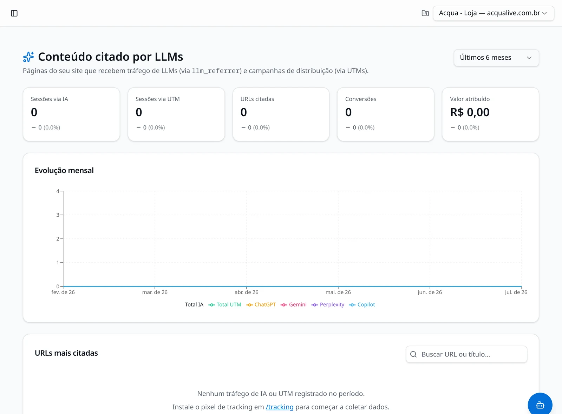Screen dimensions: 562x414
Task: Click the mai. de 26 axis label
Action: tap(338, 292)
